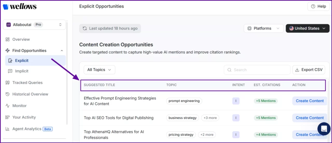Select the Explicit opportunities item
The height and width of the screenshot is (143, 332).
(36, 61)
